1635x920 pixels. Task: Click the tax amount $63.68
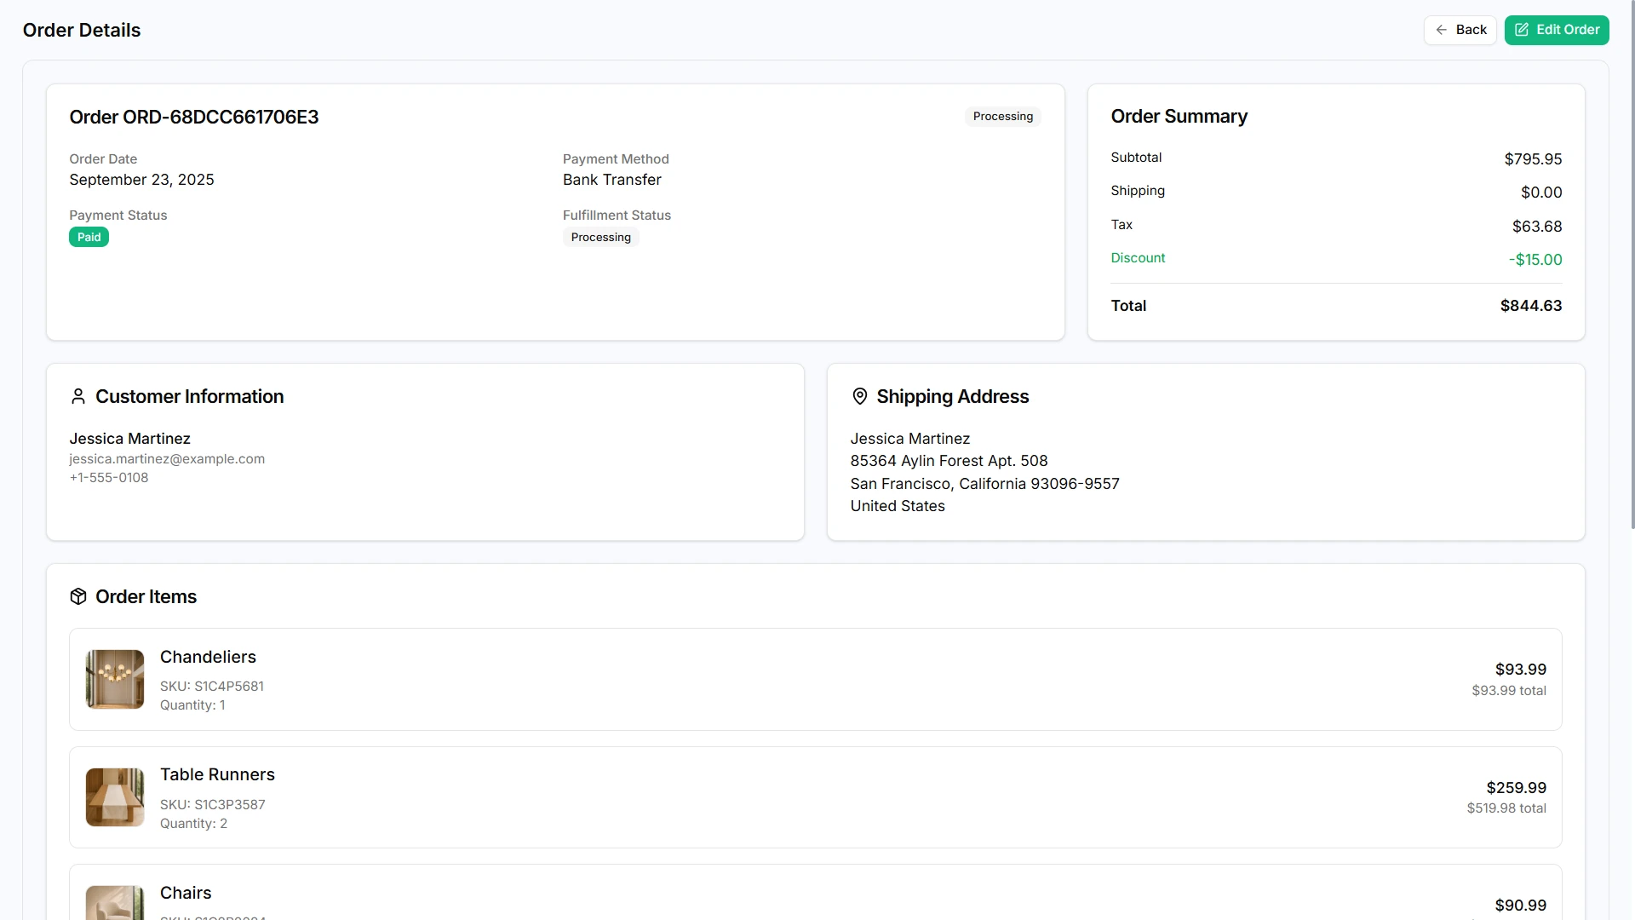1537,227
